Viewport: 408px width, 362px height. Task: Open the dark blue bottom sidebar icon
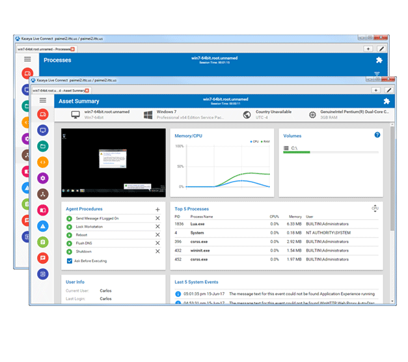click(43, 274)
